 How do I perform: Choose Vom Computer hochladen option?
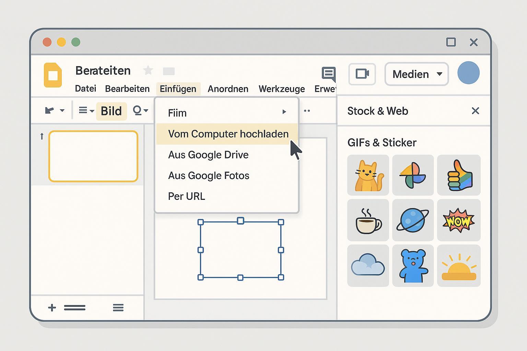[x=228, y=134]
